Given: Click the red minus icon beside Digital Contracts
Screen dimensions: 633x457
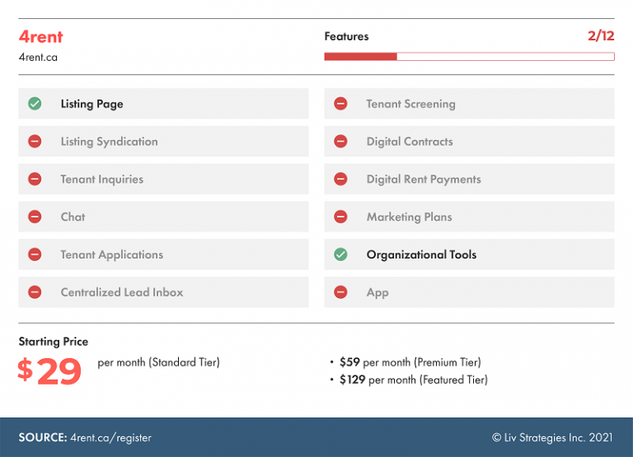Looking at the screenshot, I should [x=340, y=142].
